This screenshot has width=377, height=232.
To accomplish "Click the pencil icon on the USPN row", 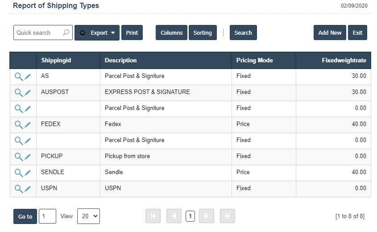I will tap(28, 189).
